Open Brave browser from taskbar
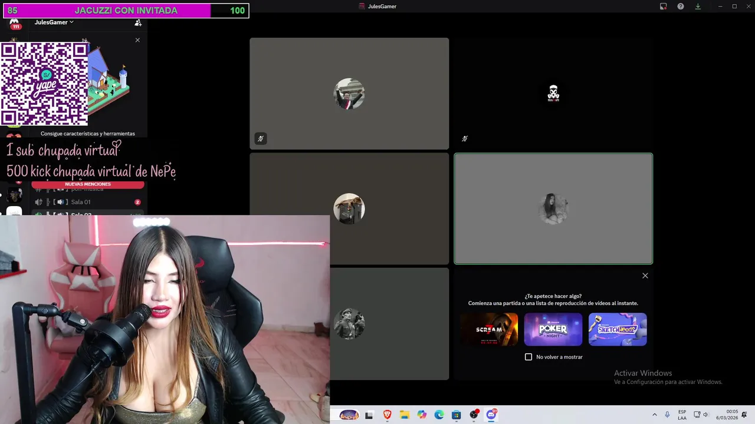This screenshot has height=424, width=755. click(387, 415)
